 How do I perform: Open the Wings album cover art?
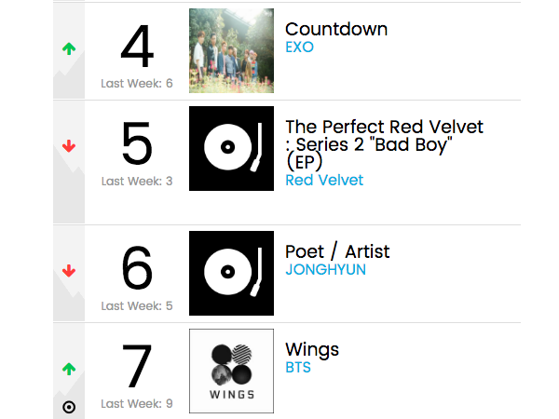pos(231,371)
